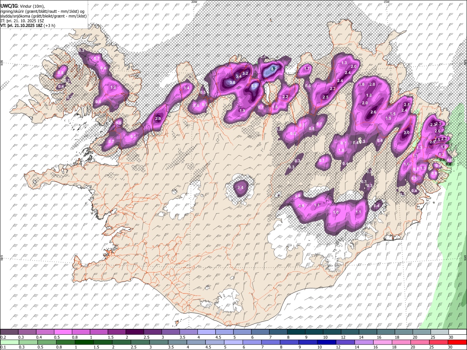This screenshot has width=467, height=350.
Task: Select the 2.5 swatch in the bottom rain legend
Action: (x=140, y=342)
